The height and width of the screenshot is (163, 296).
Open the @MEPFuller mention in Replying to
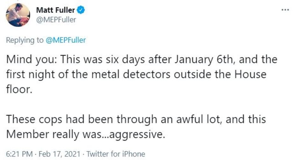pyautogui.click(x=66, y=40)
